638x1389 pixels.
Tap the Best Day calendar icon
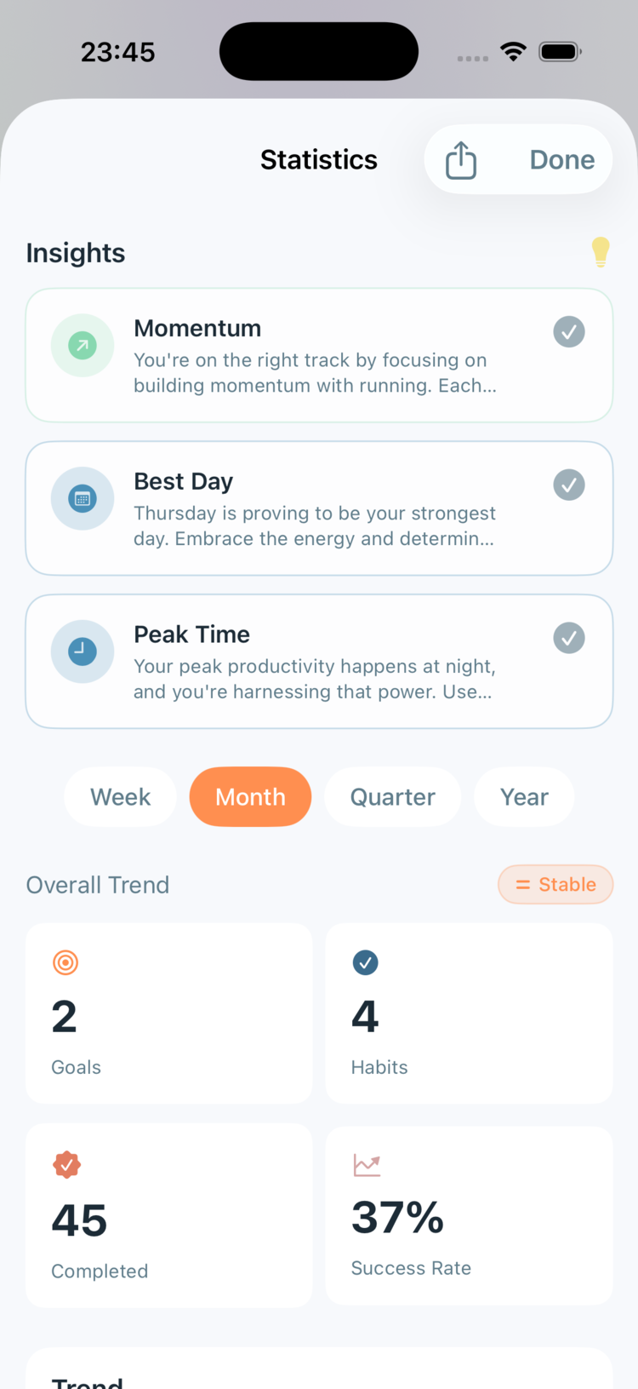[x=83, y=499]
